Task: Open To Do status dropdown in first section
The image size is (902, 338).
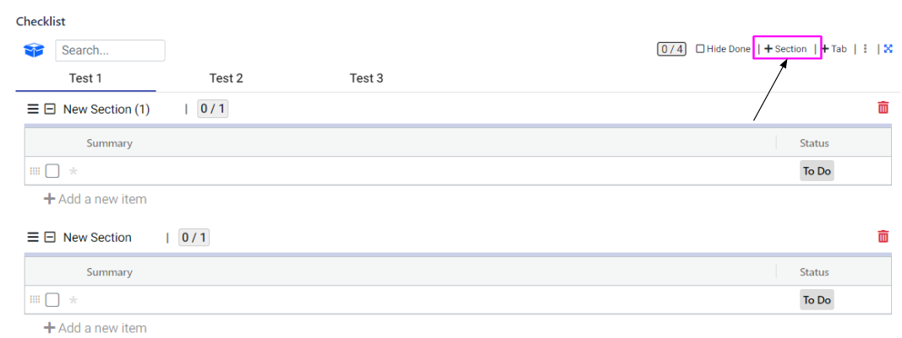Action: [x=817, y=171]
